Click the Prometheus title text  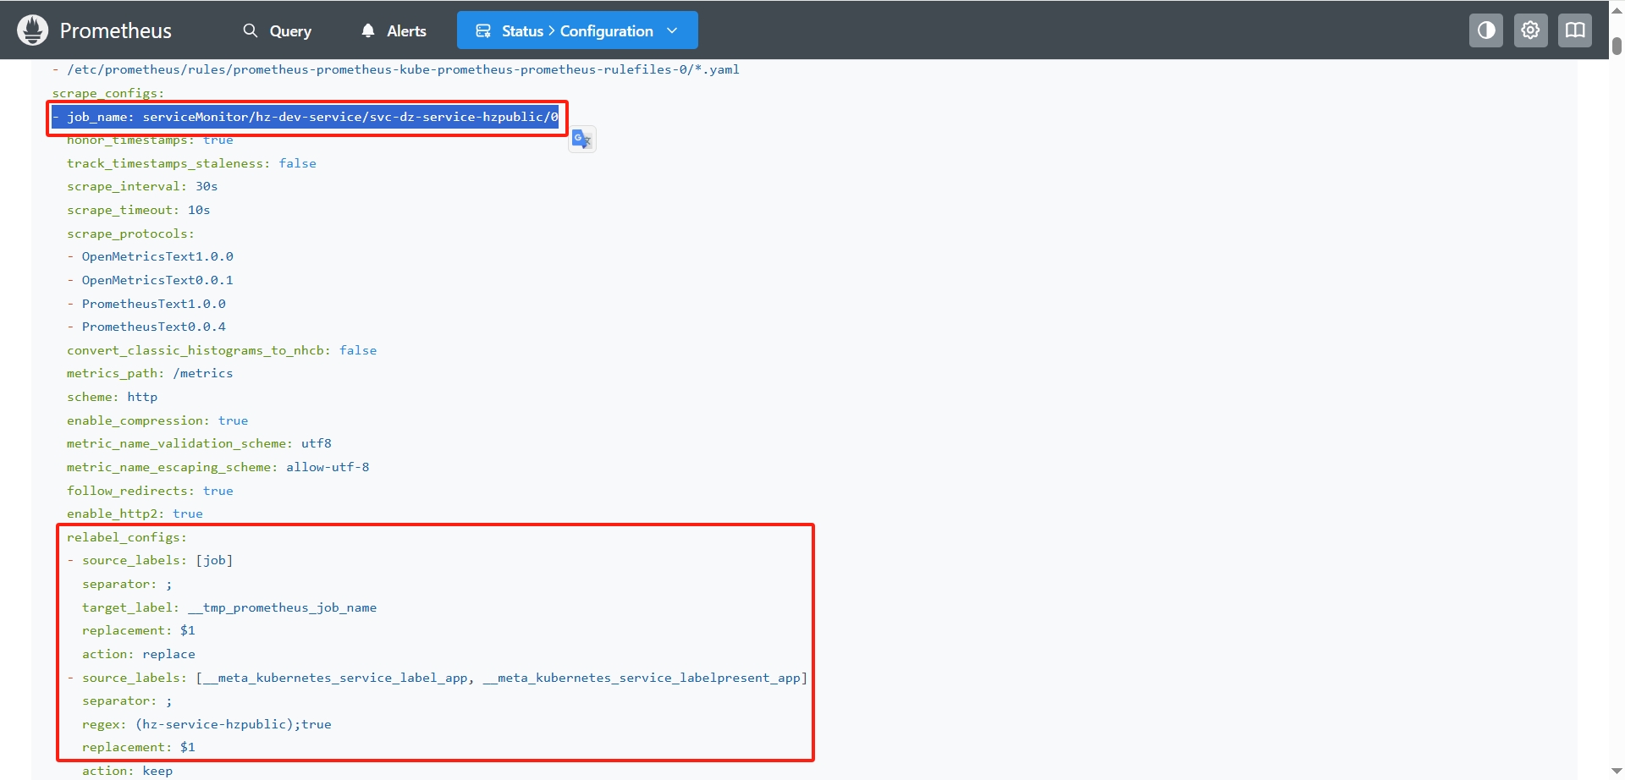[116, 31]
